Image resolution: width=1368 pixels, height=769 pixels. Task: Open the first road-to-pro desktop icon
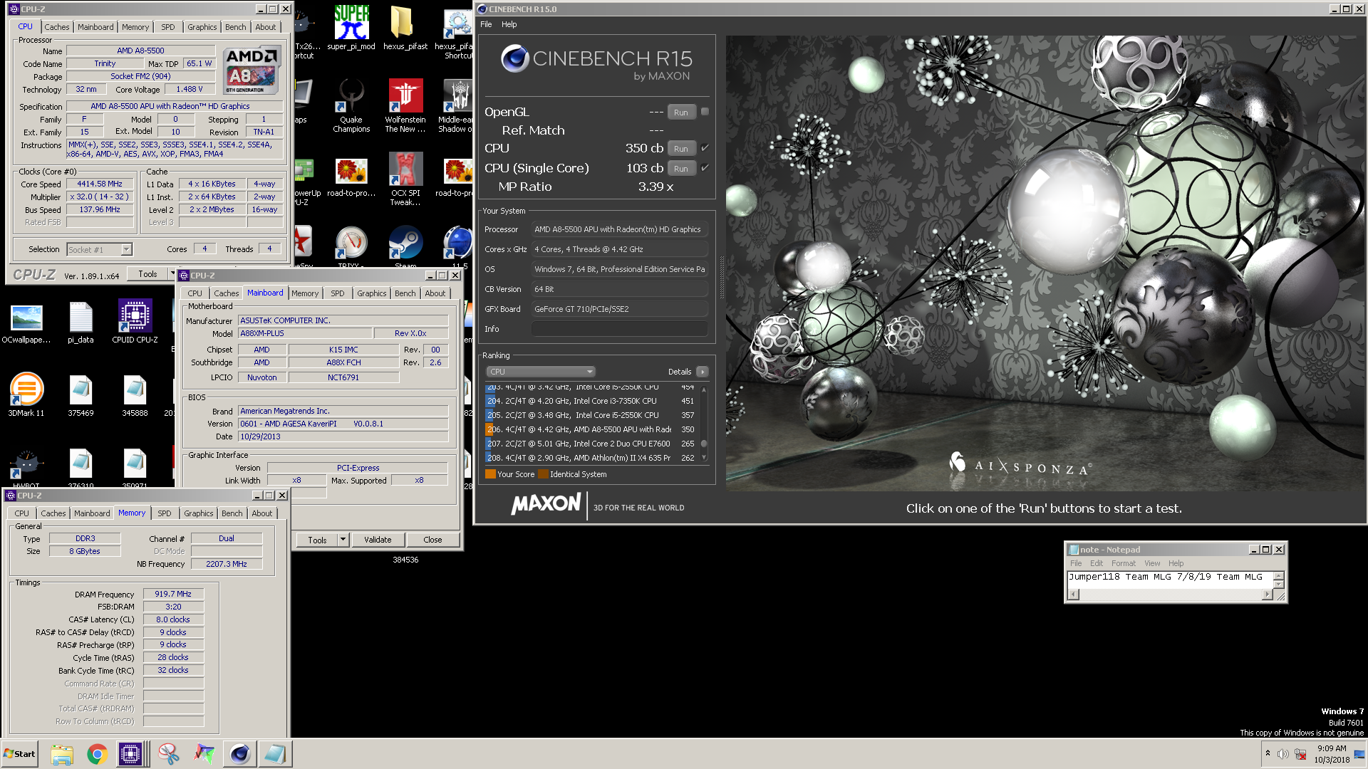click(x=351, y=178)
